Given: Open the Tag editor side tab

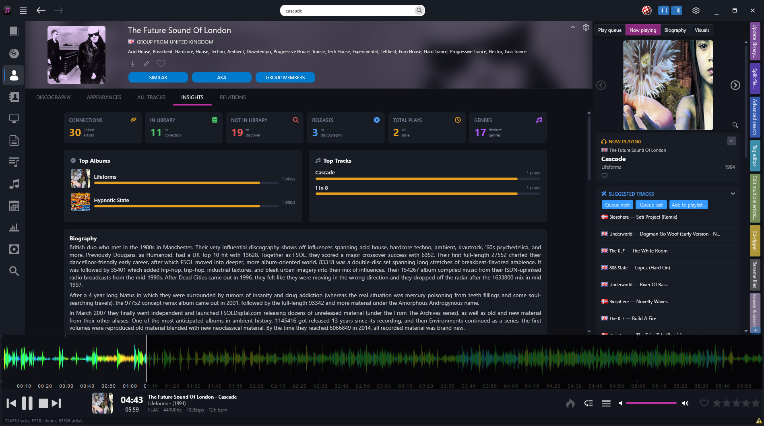Looking at the screenshot, I should [x=755, y=155].
